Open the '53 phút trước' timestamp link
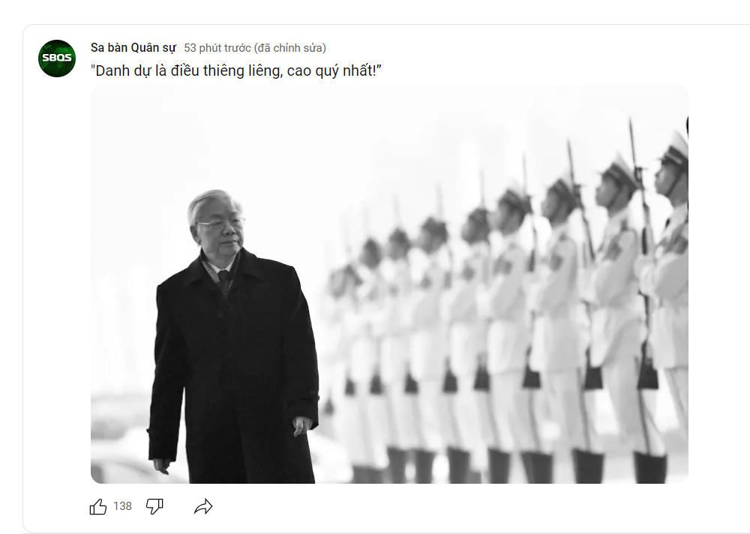 click(x=217, y=48)
